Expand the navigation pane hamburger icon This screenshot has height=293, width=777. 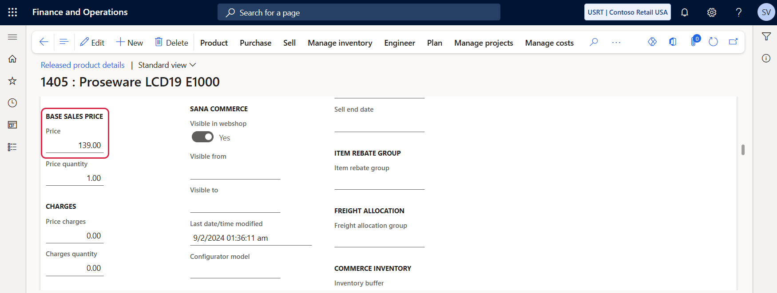point(12,37)
